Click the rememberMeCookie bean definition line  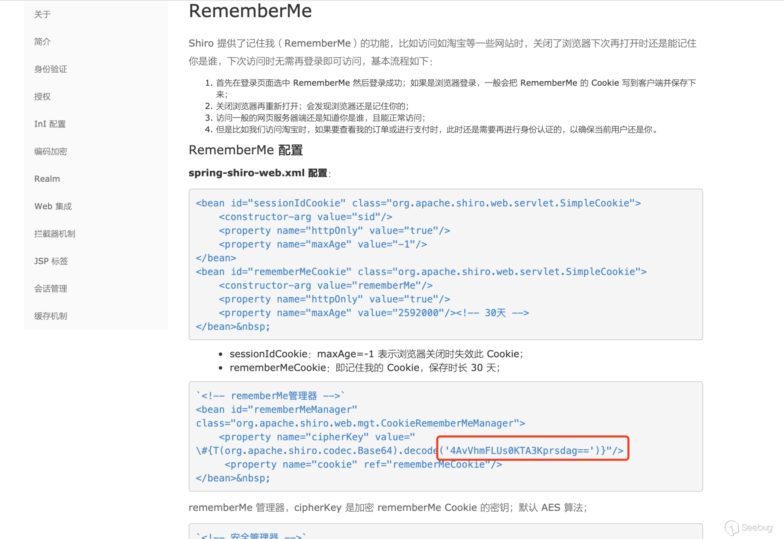point(421,272)
